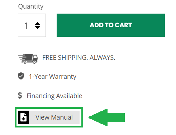The height and width of the screenshot is (135, 176).
Task: Click the 1-Year Warranty text
Action: pos(53,77)
